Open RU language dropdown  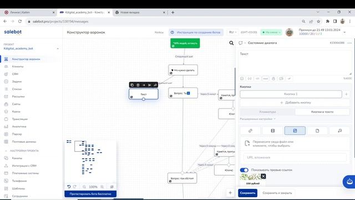click(x=232, y=32)
